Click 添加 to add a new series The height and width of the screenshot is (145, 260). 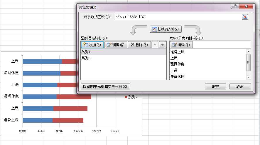92,45
